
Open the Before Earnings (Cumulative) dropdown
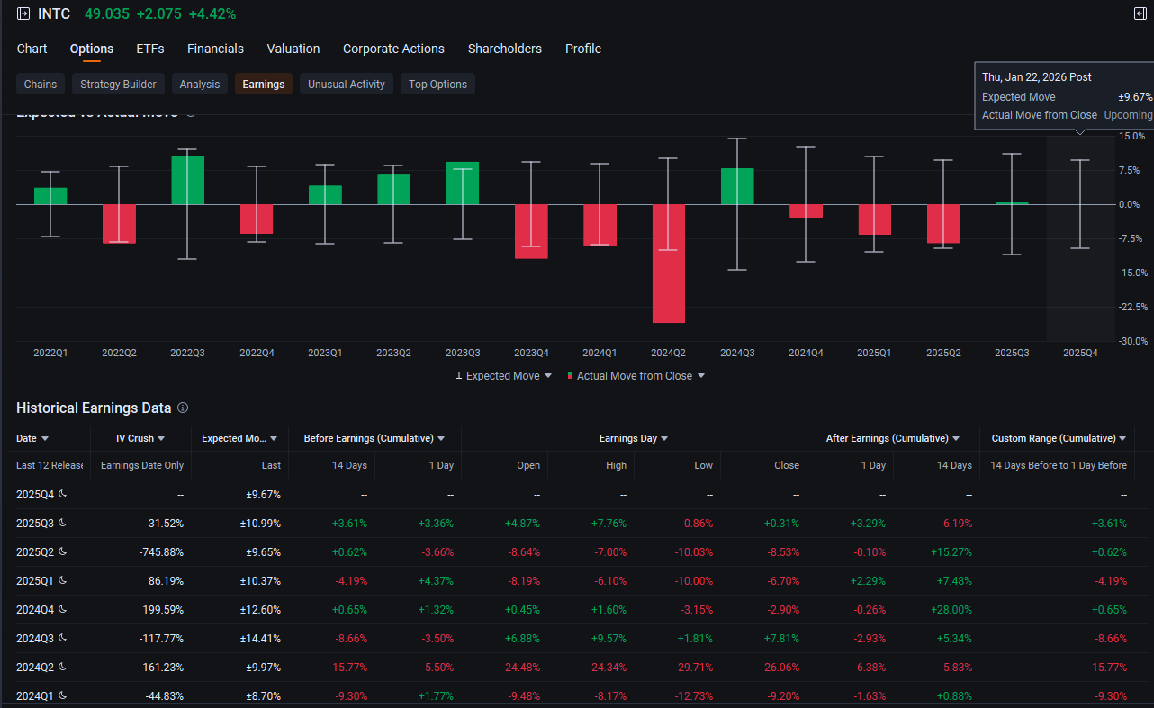[441, 438]
